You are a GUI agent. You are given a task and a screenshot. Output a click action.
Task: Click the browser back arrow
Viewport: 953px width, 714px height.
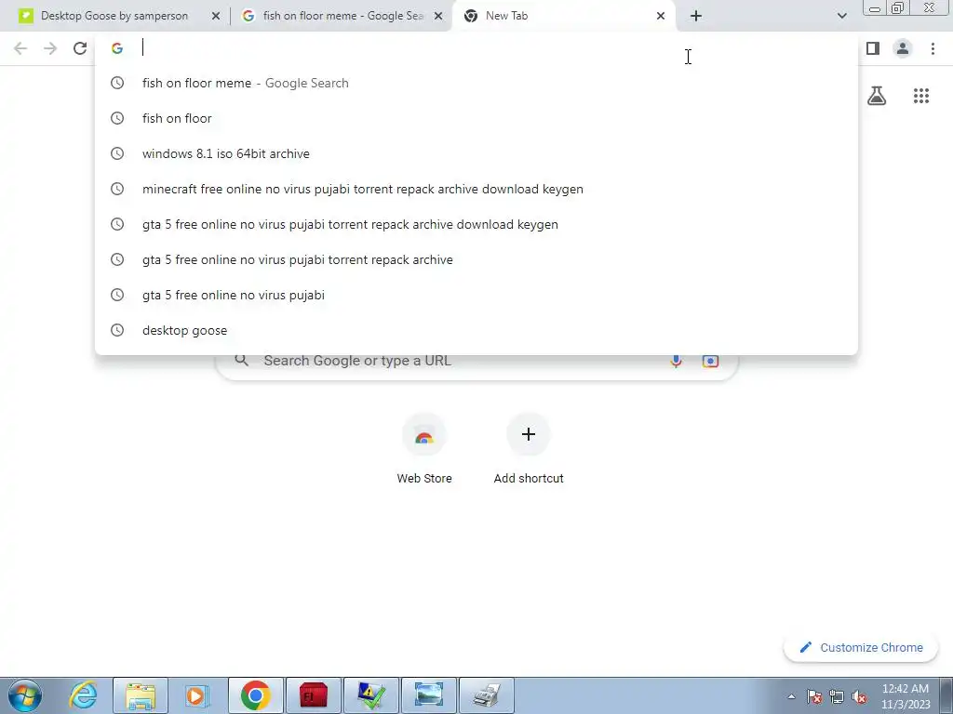coord(20,48)
